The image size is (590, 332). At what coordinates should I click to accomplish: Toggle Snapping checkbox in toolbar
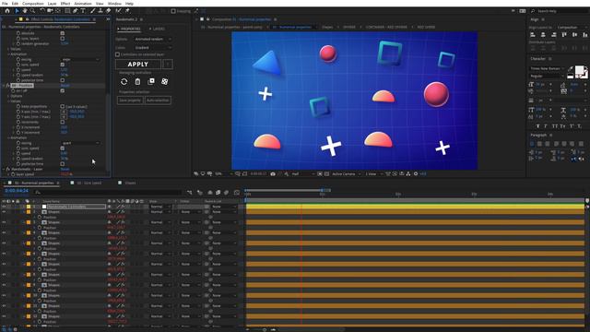(x=173, y=11)
